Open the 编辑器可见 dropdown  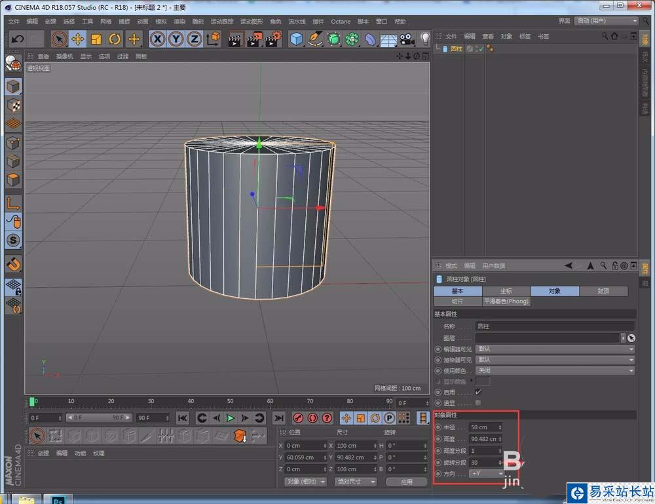point(555,349)
